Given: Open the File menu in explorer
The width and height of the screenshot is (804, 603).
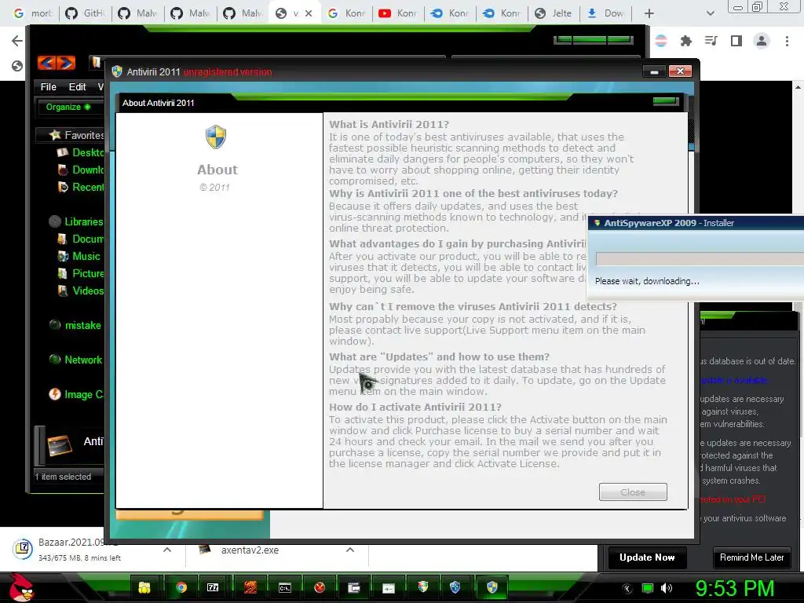Looking at the screenshot, I should pos(48,87).
